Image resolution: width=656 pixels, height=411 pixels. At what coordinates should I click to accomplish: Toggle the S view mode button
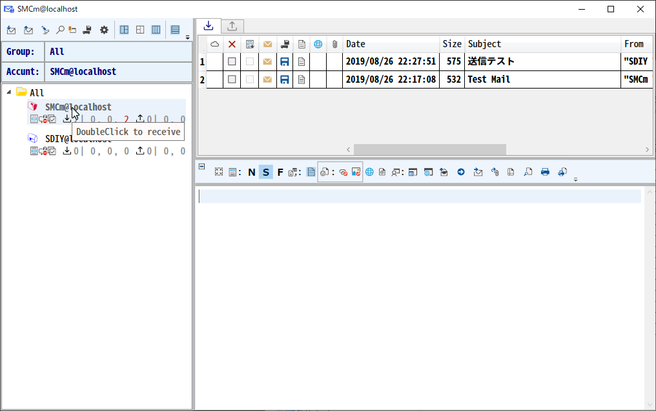click(x=265, y=172)
